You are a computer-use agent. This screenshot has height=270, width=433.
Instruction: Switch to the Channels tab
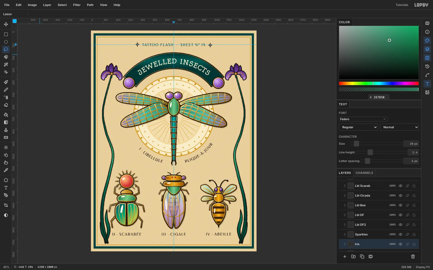click(364, 173)
